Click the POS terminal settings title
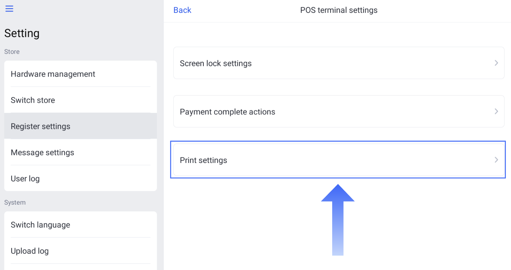 339,10
